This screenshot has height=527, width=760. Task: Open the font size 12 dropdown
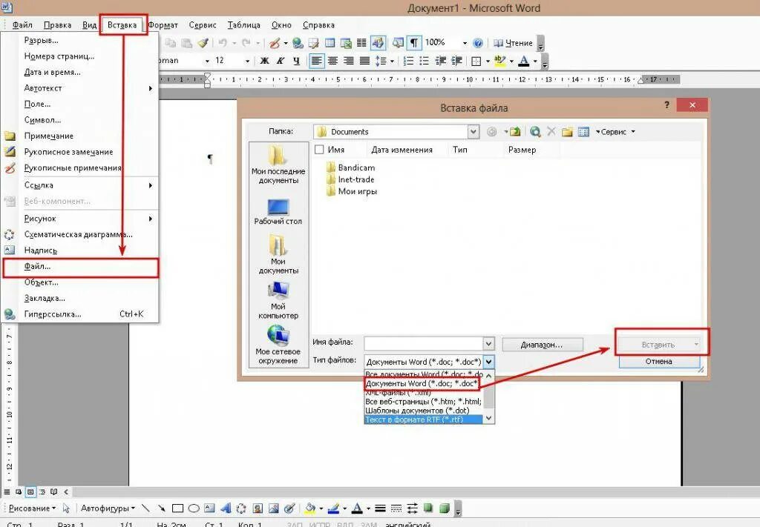click(247, 61)
